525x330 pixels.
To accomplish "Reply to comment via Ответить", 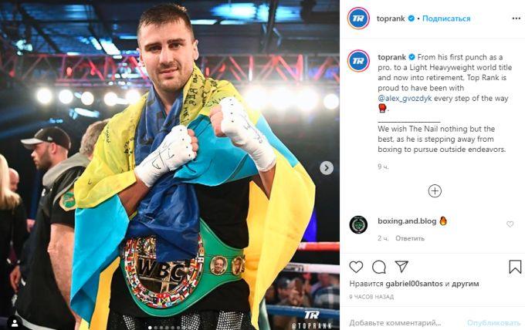I will (x=410, y=238).
